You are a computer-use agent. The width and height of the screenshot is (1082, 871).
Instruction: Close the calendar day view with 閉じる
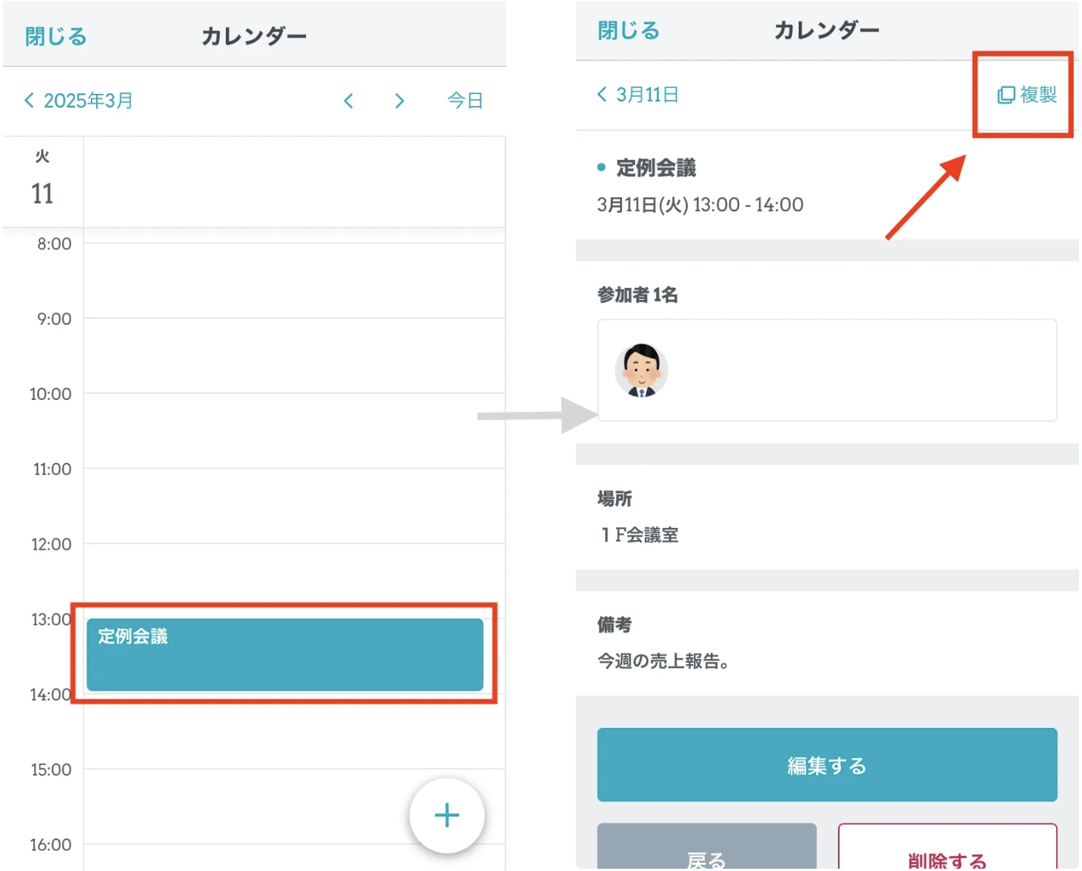point(56,36)
